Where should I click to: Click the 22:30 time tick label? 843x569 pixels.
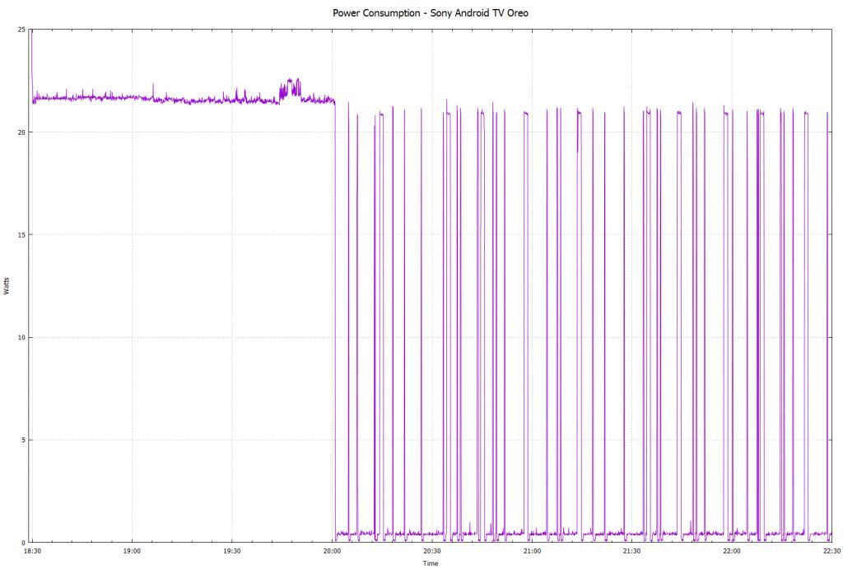click(x=831, y=551)
